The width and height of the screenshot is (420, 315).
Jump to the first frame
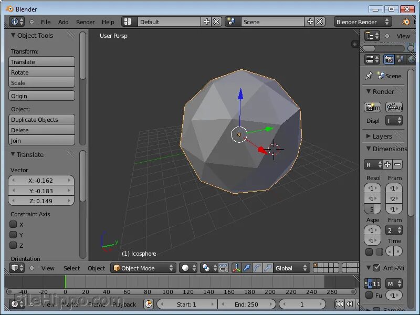point(339,304)
